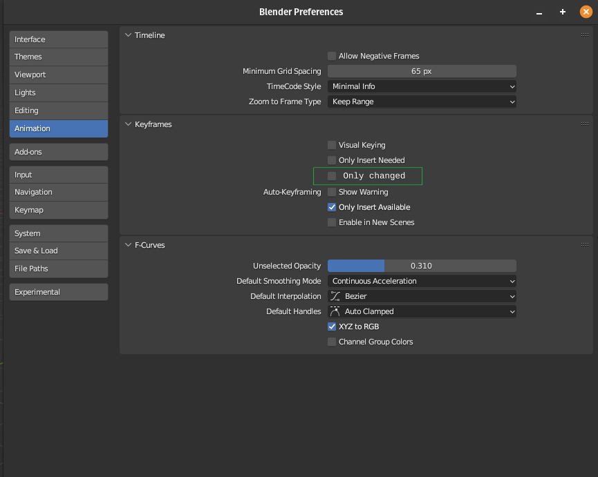The width and height of the screenshot is (598, 477).
Task: Click the Bezier interpolation curve icon
Action: click(x=335, y=296)
